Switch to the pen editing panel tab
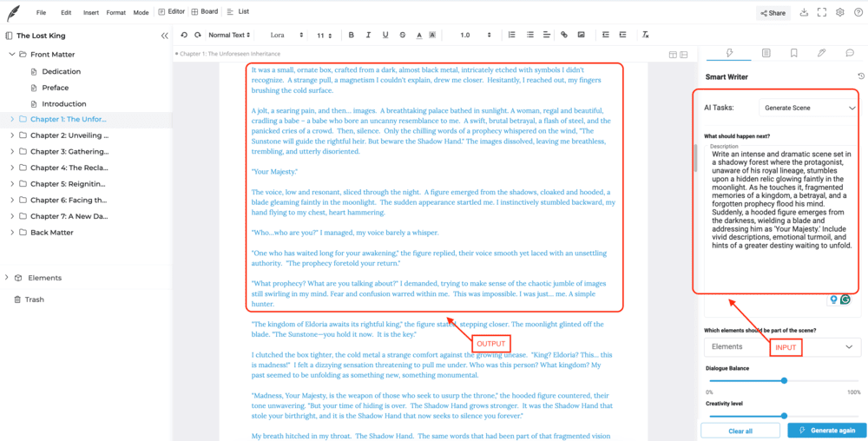The image size is (868, 441). pyautogui.click(x=821, y=53)
